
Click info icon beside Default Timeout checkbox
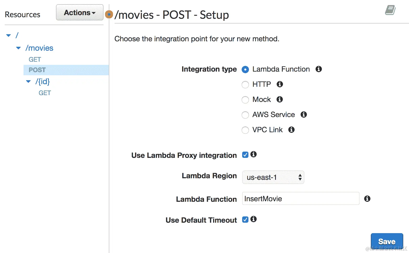point(253,219)
